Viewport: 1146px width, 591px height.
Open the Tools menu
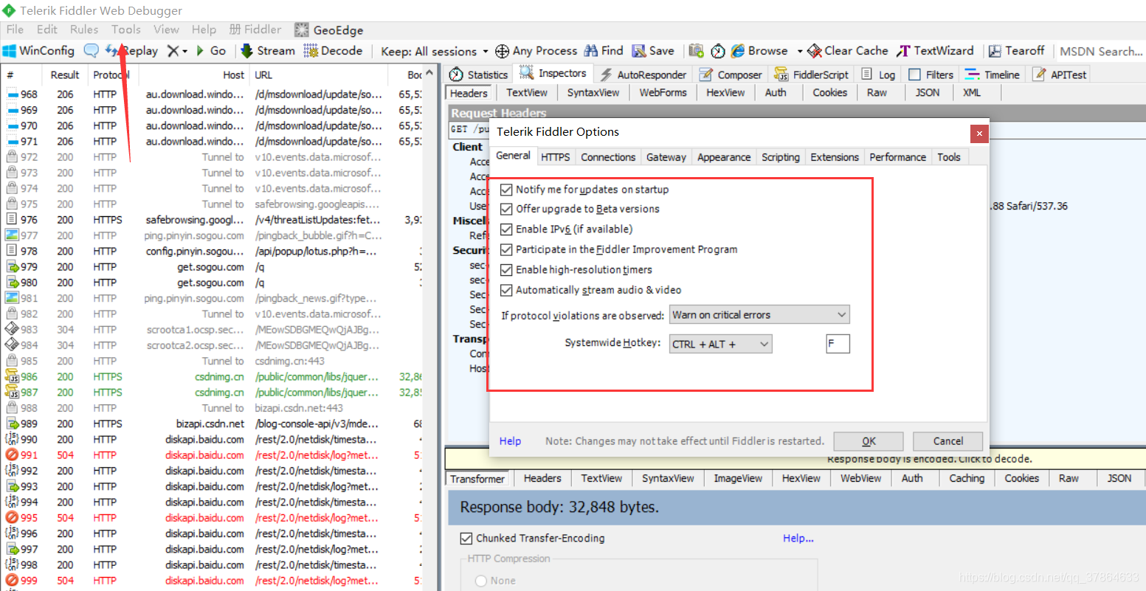point(126,30)
